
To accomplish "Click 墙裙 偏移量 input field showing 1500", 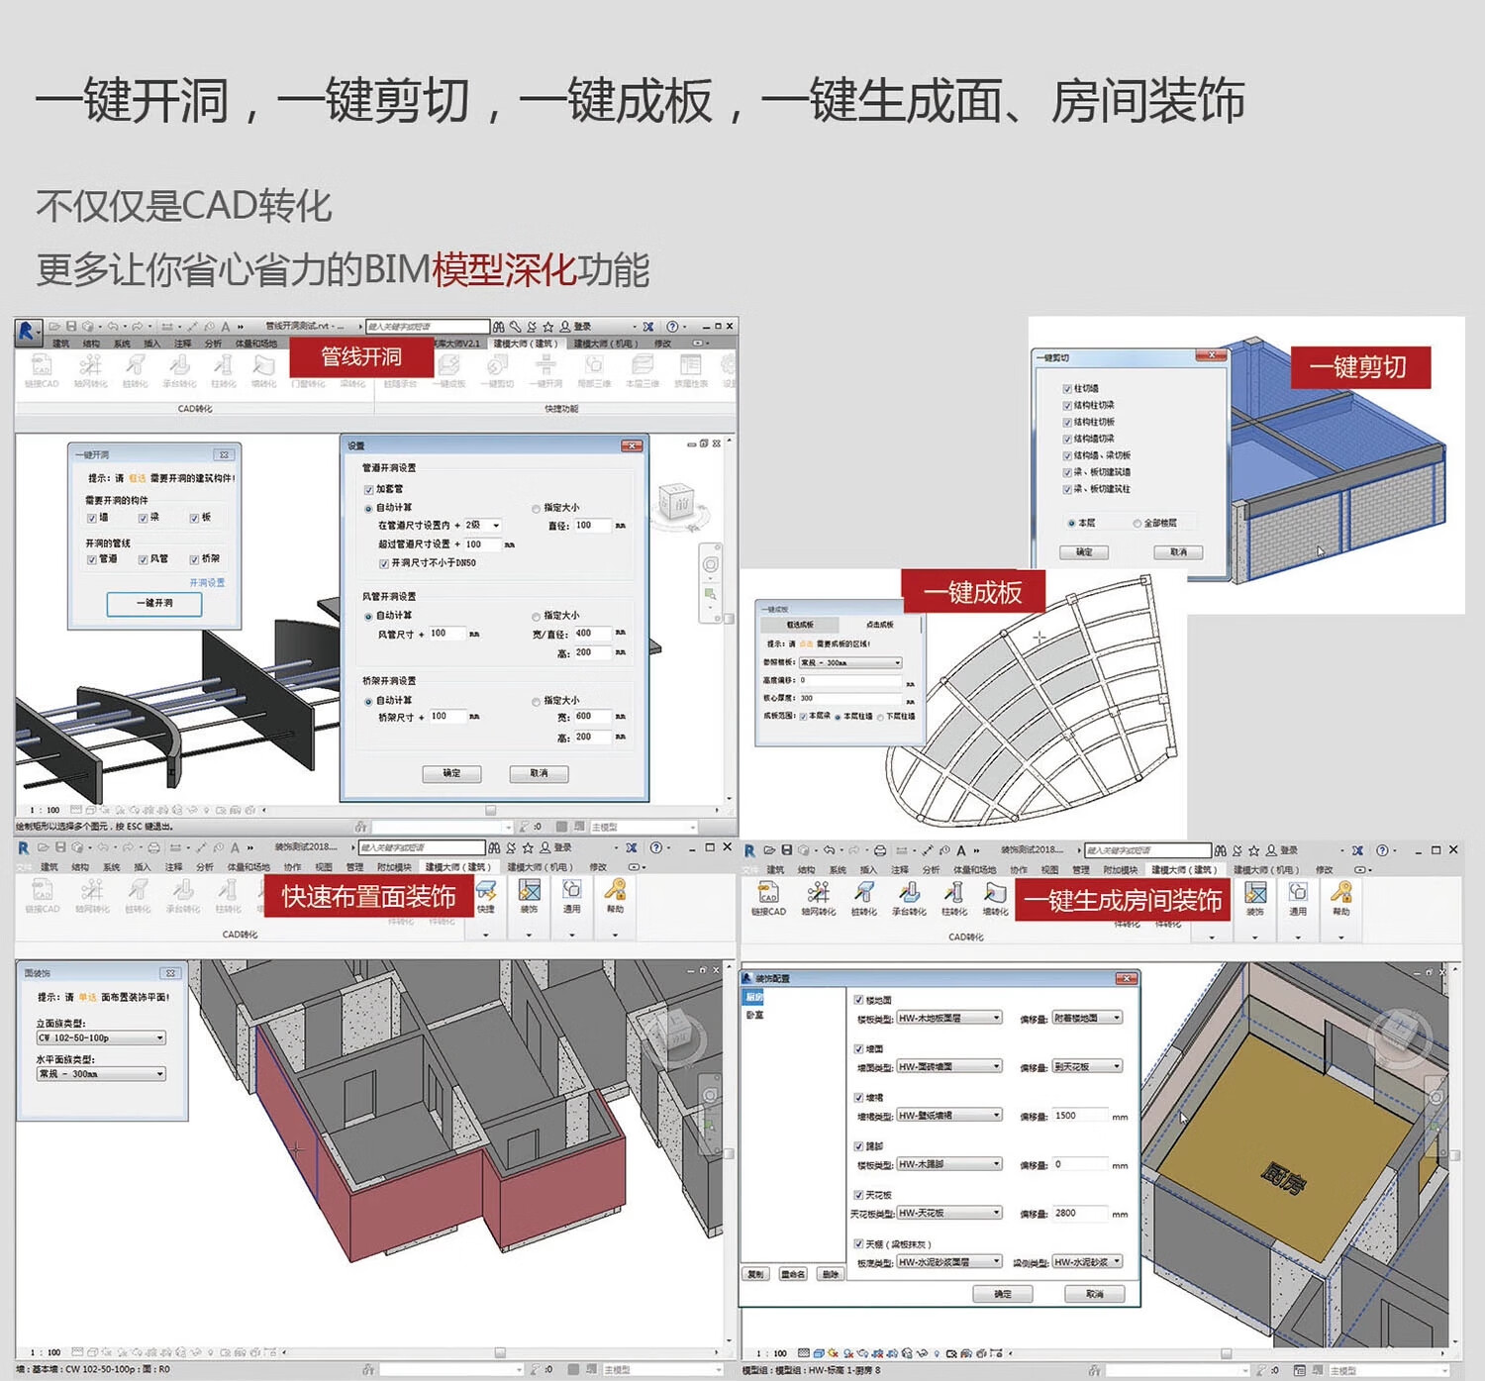I will click(x=1079, y=1116).
